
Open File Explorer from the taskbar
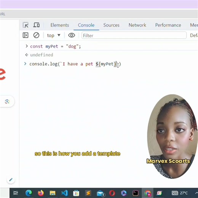point(53,193)
